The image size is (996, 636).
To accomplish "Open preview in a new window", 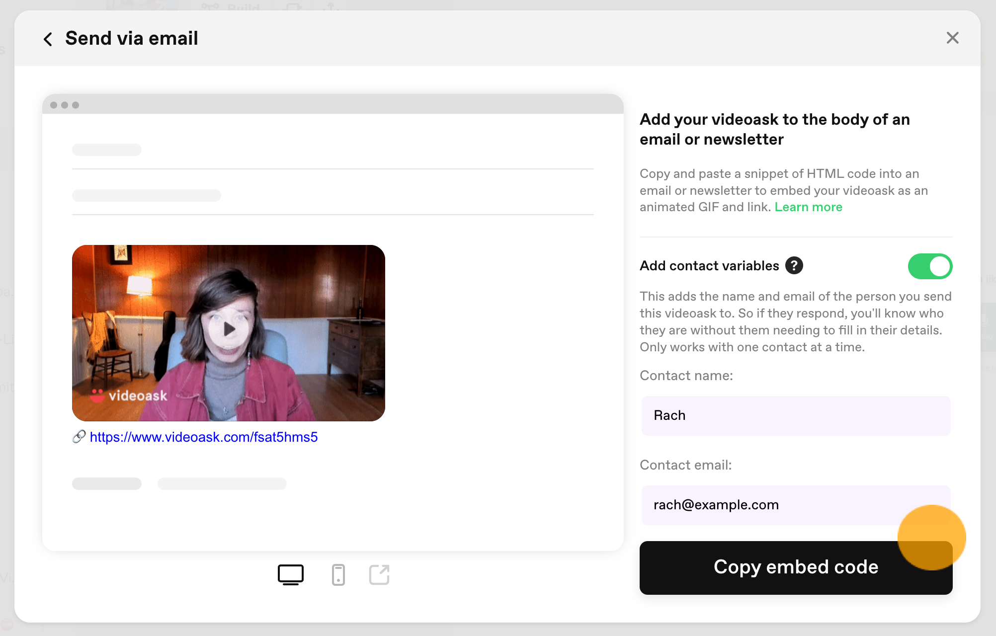I will pos(379,575).
